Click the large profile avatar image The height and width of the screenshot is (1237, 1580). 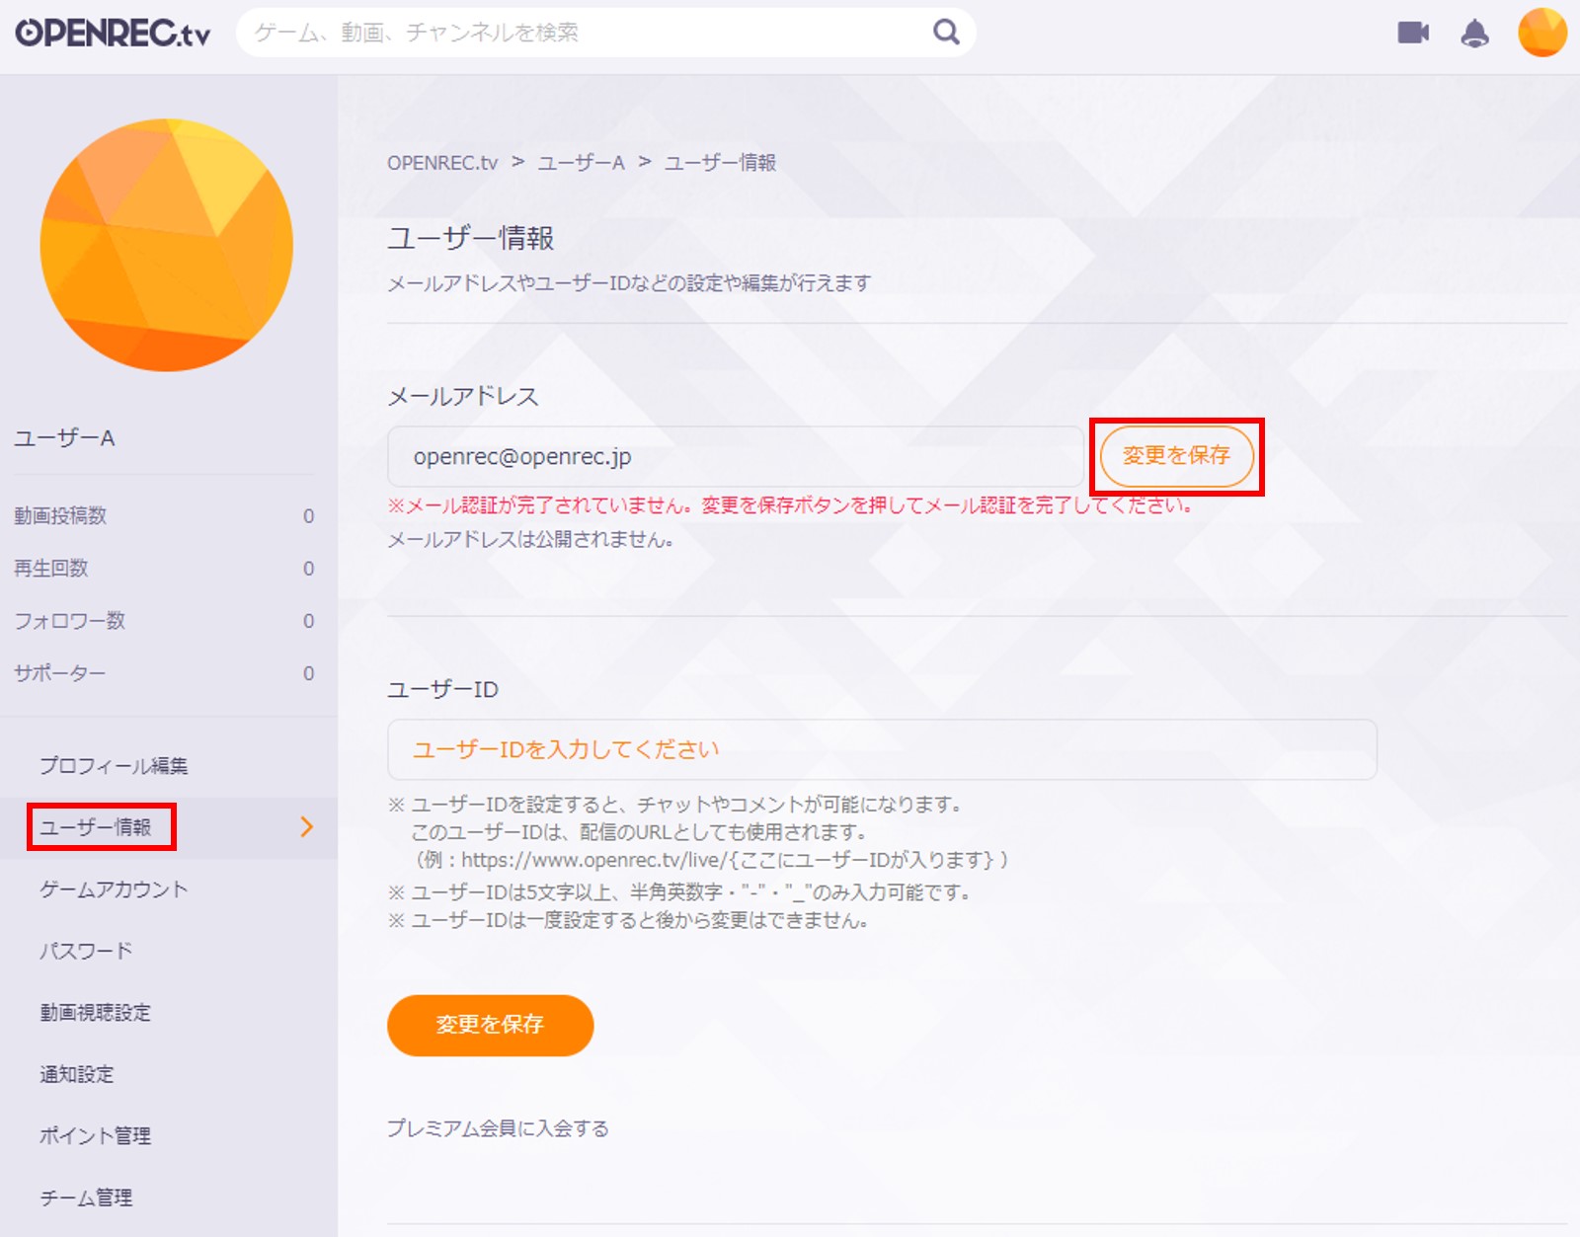[167, 245]
